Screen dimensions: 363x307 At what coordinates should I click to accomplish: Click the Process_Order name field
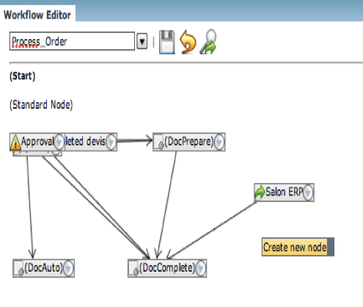coord(72,41)
